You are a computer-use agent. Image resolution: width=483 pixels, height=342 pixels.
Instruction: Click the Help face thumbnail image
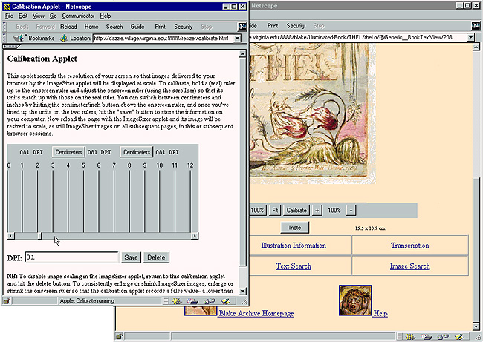coord(355,300)
